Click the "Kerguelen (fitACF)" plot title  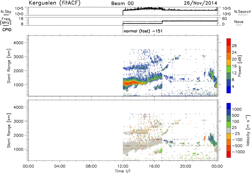point(55,3)
